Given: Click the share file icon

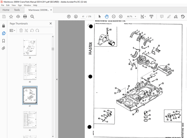Looking at the screenshot, I should (183, 17).
